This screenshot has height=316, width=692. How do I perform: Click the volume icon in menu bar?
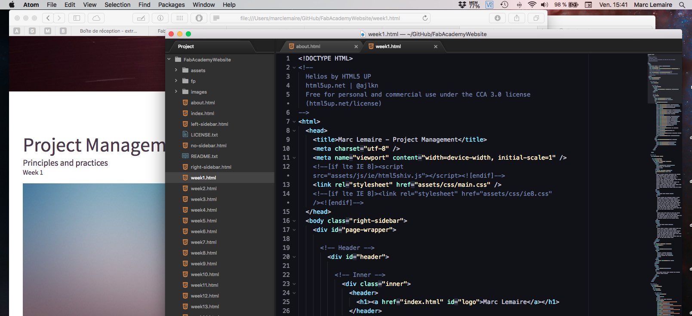(x=544, y=5)
